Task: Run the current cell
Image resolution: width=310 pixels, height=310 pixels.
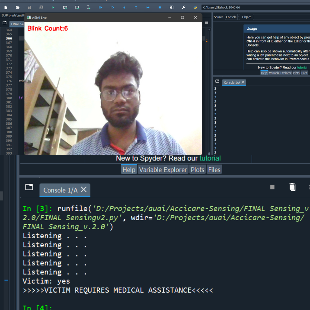Action: 65,7
